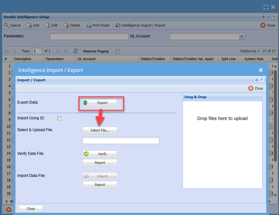Click the Parameters filter input field

pyautogui.click(x=89, y=36)
